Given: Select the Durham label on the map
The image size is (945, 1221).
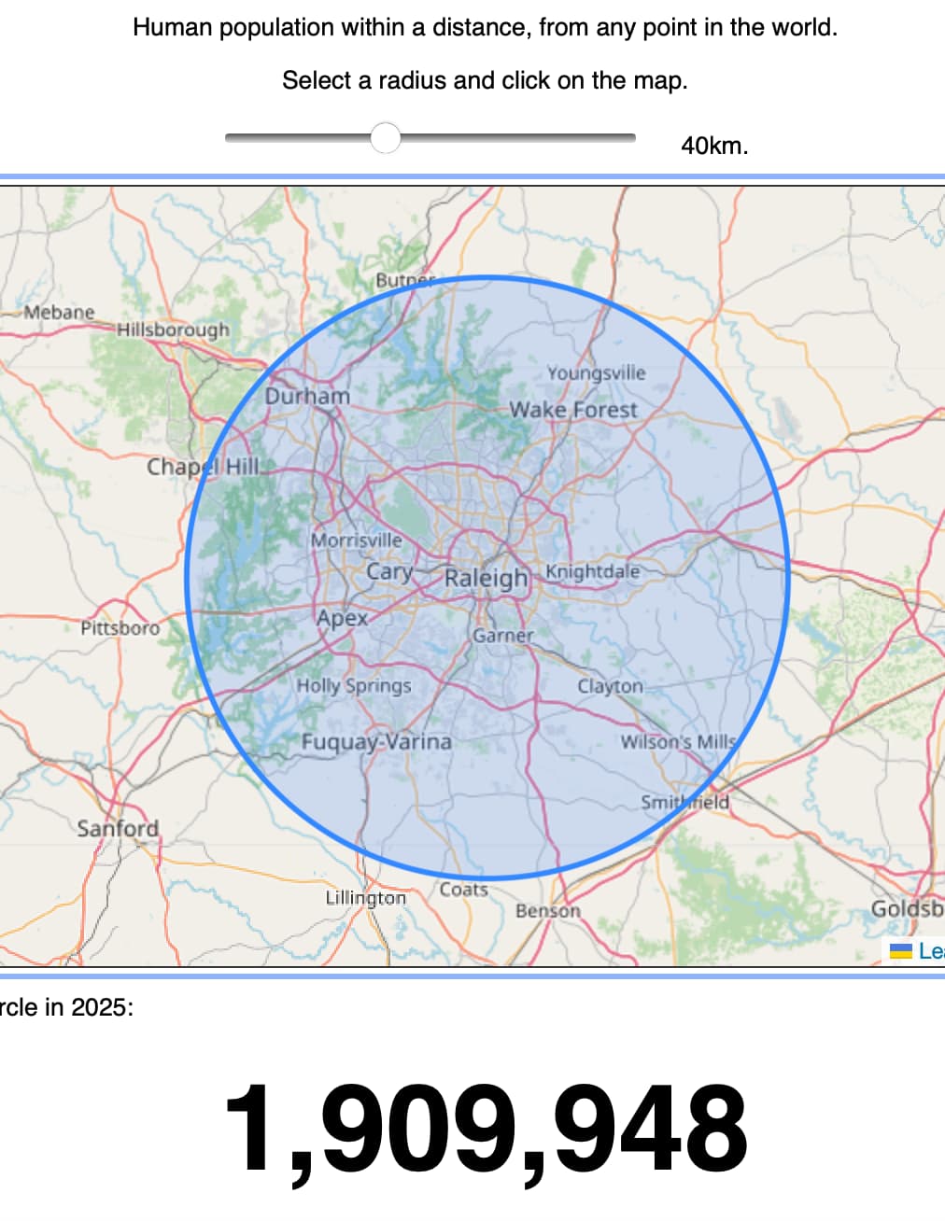Looking at the screenshot, I should tap(307, 396).
